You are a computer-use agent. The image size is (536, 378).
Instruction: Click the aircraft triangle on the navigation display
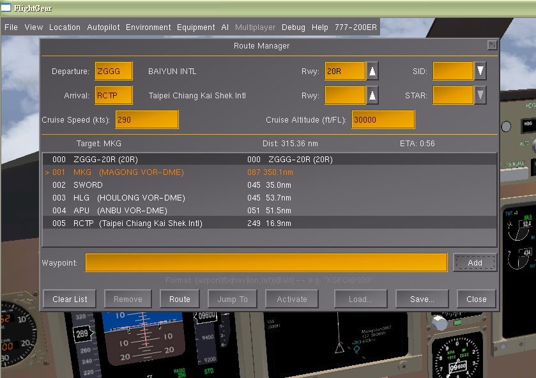pyautogui.click(x=339, y=348)
